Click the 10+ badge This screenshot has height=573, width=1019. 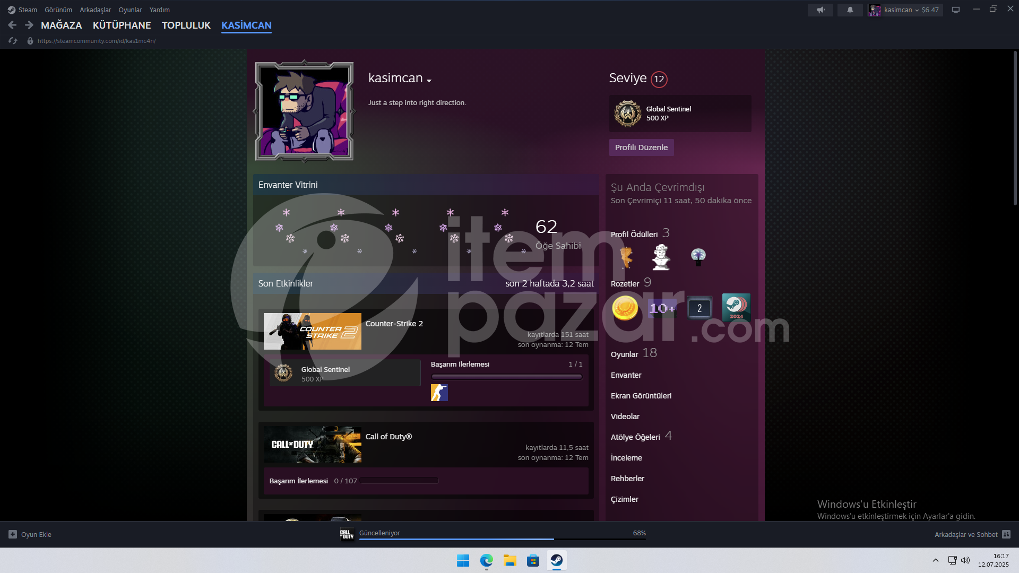[x=662, y=308]
